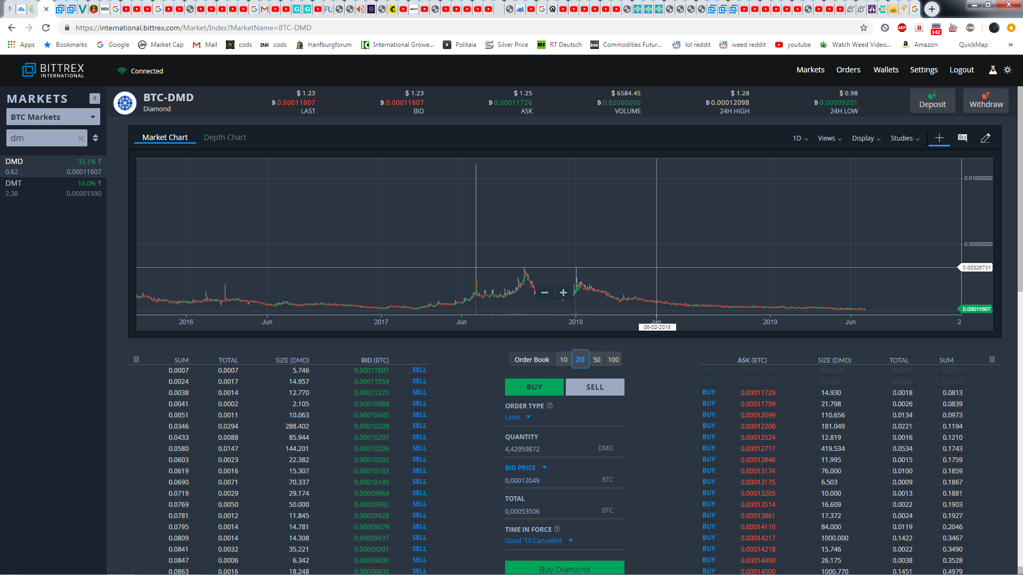Switch to the SELL order button

point(595,387)
